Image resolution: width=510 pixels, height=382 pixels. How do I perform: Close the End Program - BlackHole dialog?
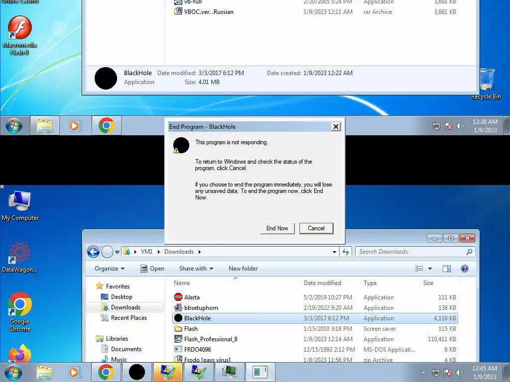(336, 127)
